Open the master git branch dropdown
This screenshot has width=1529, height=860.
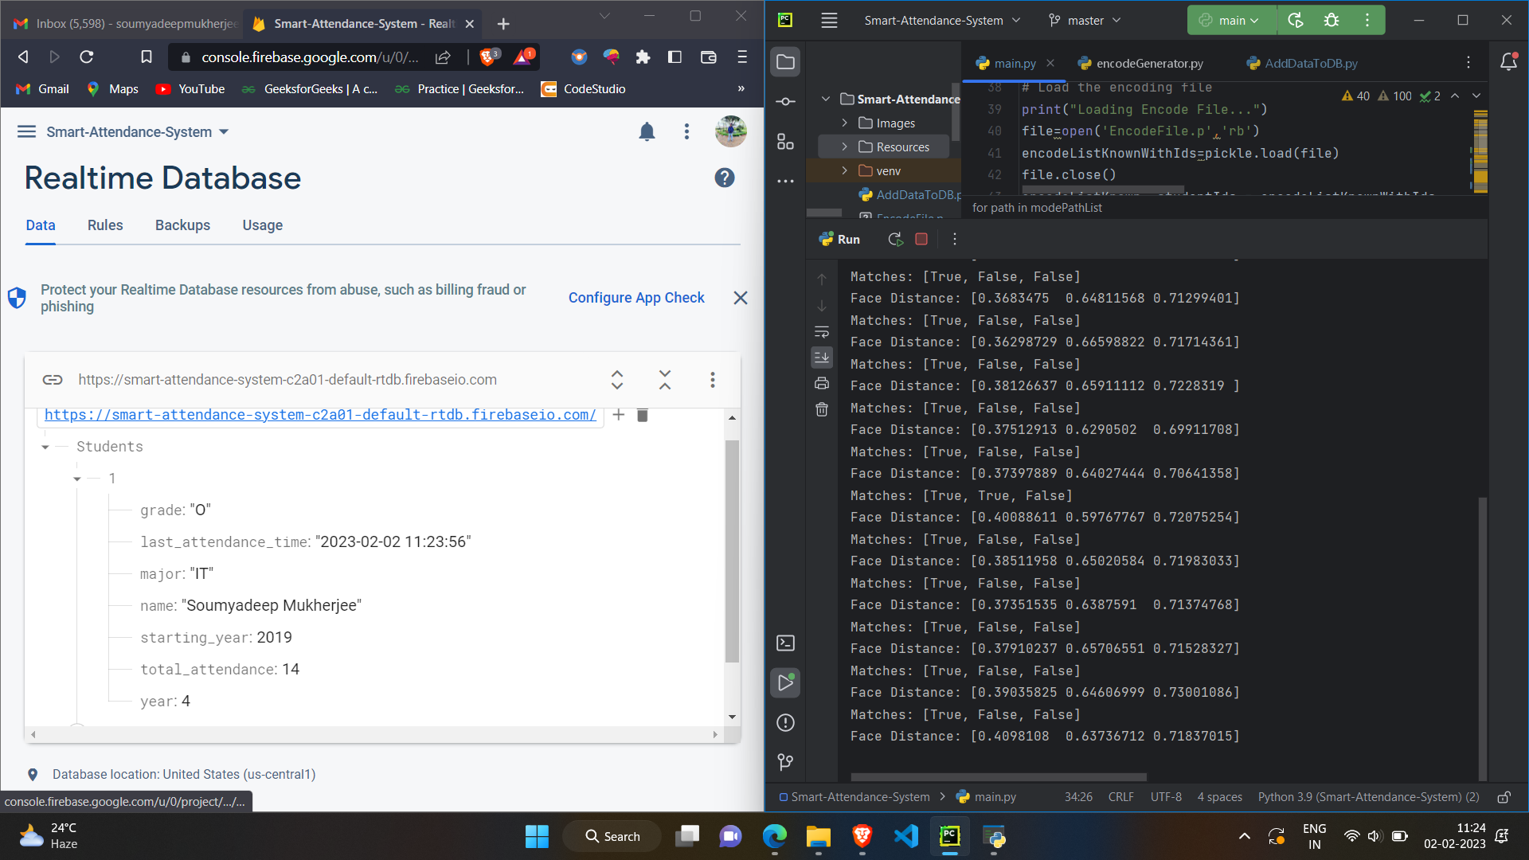coord(1085,21)
